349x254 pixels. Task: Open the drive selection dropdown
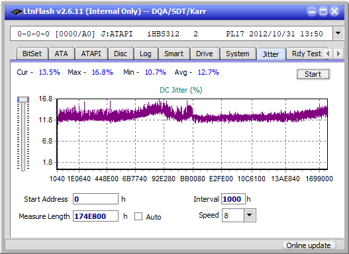[338, 34]
